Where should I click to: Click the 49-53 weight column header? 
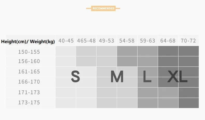click(x=107, y=41)
